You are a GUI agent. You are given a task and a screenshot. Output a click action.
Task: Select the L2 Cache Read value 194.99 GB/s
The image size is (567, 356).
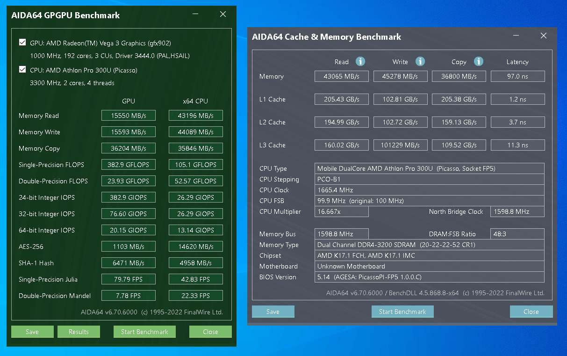(342, 122)
